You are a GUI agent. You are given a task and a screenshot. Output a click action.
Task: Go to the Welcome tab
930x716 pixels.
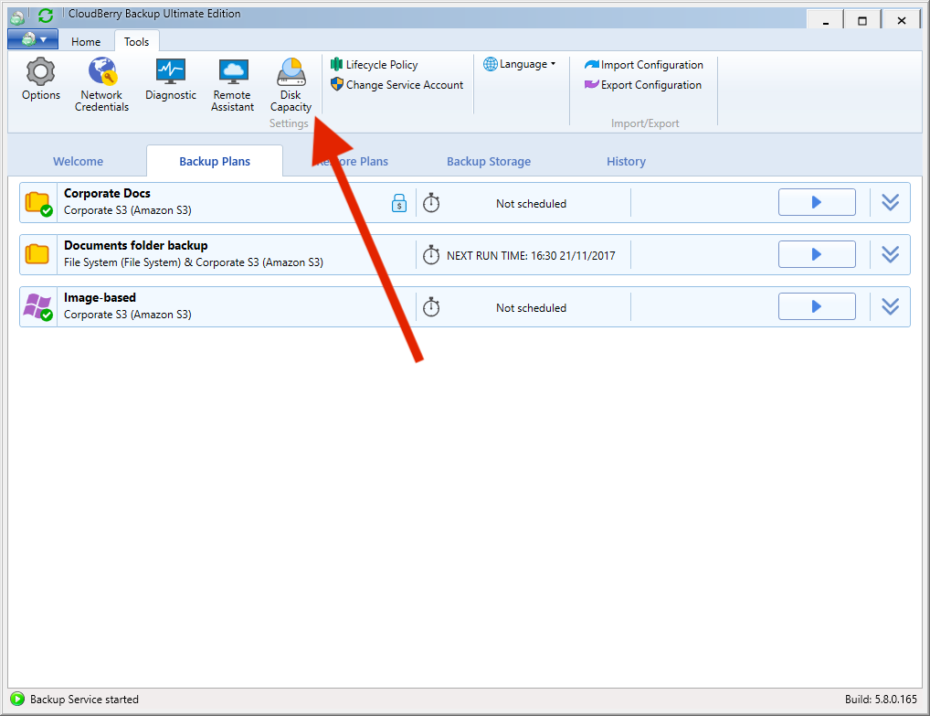(x=79, y=162)
